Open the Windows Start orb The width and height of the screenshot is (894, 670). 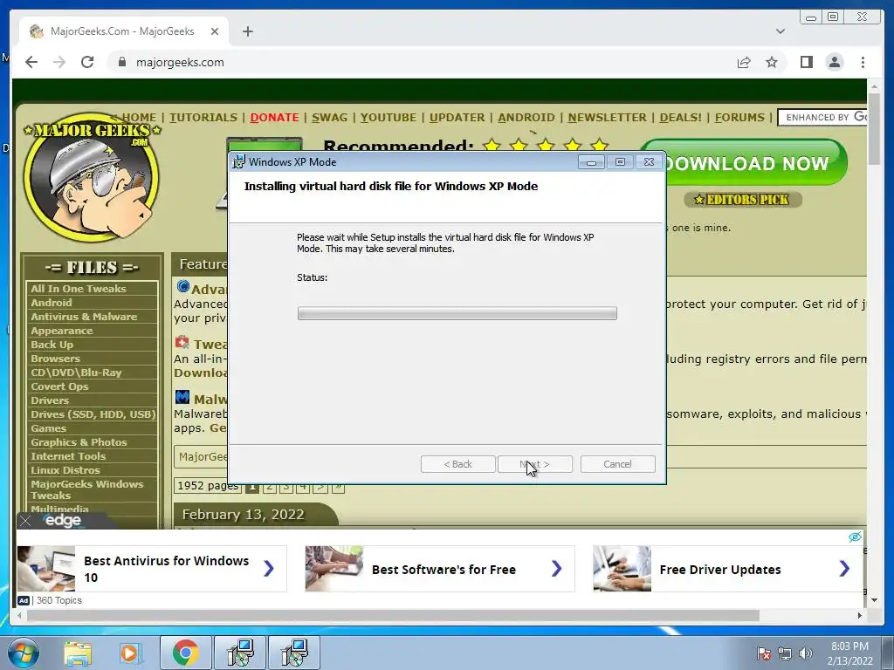point(24,653)
